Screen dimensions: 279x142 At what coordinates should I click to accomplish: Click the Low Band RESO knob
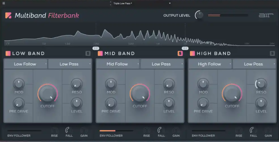point(77,84)
